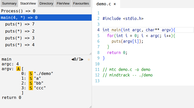Open the Summary tab

click(9, 4)
